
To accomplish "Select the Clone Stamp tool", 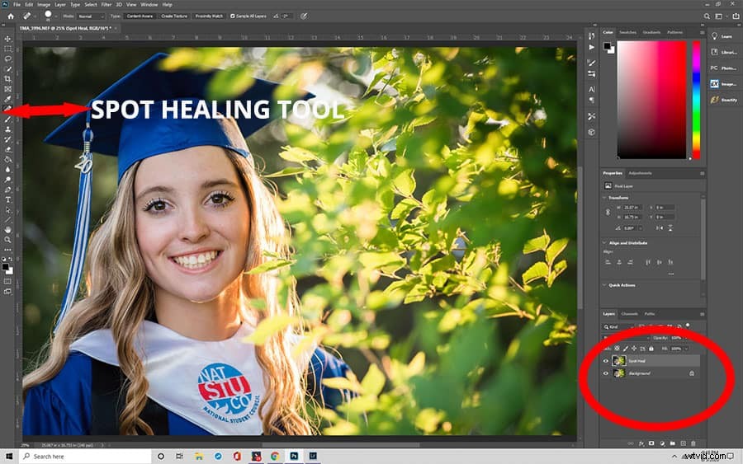I will pyautogui.click(x=7, y=129).
